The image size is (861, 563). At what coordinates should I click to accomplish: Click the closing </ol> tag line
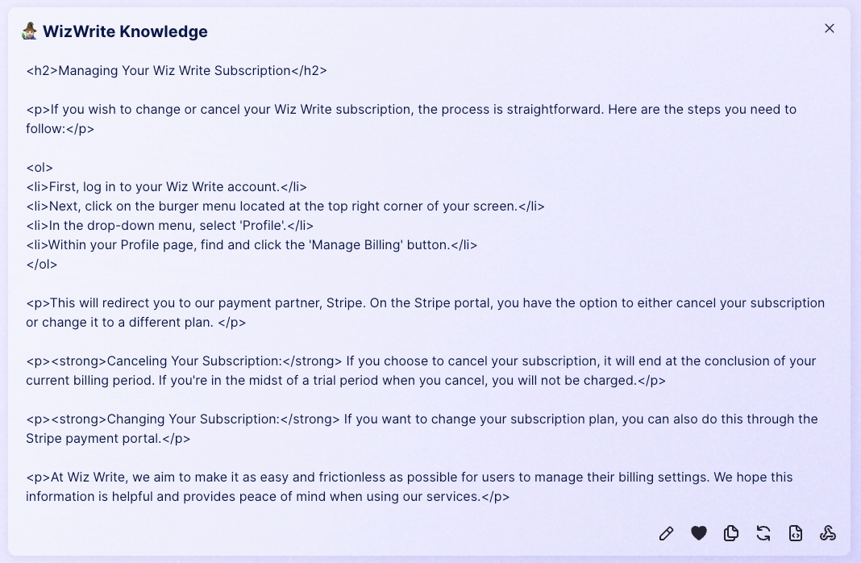pyautogui.click(x=42, y=265)
